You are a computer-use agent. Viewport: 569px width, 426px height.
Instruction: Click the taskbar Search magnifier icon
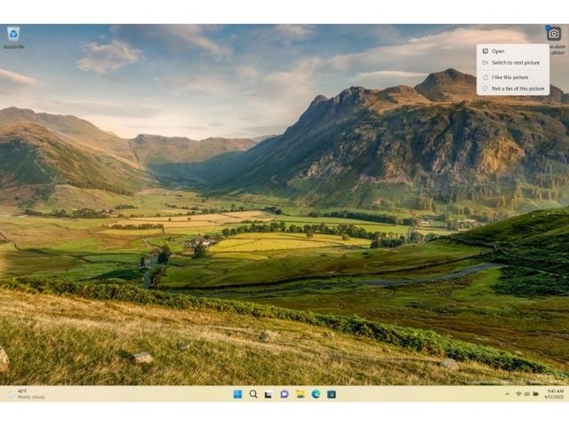point(253,394)
